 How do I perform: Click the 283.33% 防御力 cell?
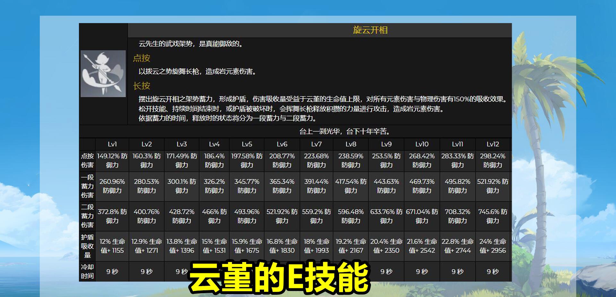[458, 161]
